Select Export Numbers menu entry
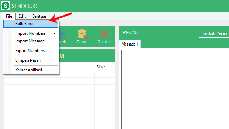Viewport: 229px width, 129px height. pos(31,51)
